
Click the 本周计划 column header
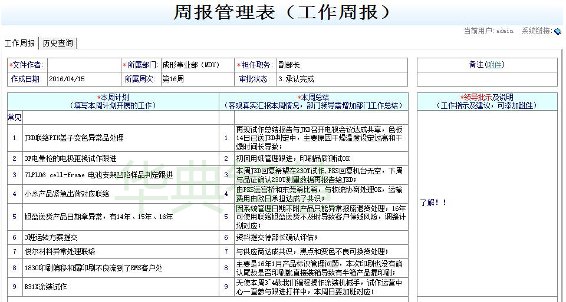click(113, 101)
